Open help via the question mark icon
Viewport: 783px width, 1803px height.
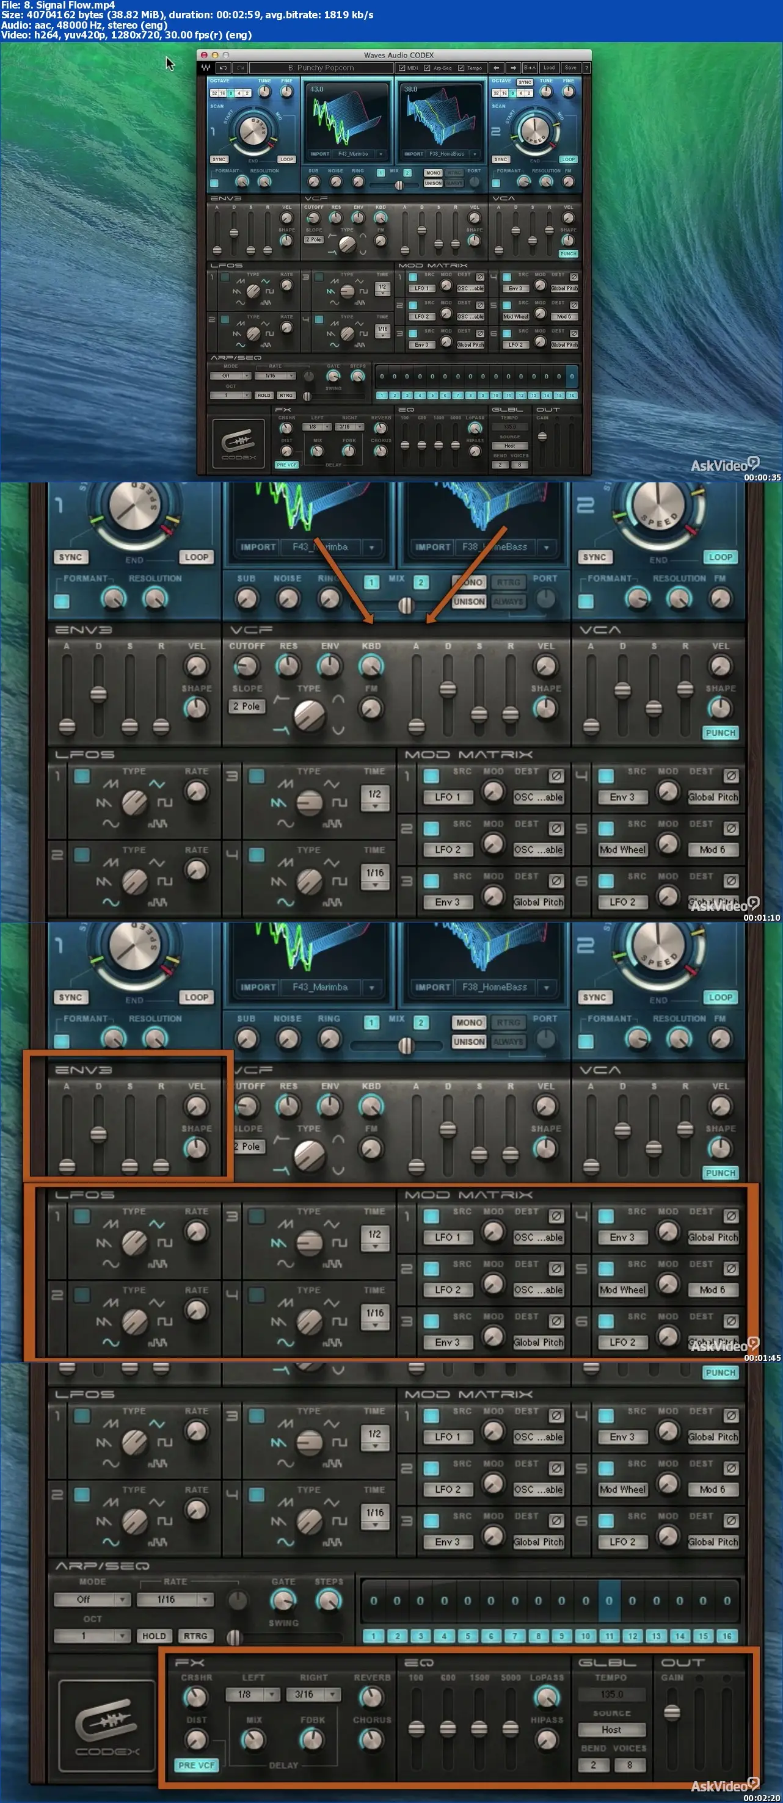(x=586, y=68)
